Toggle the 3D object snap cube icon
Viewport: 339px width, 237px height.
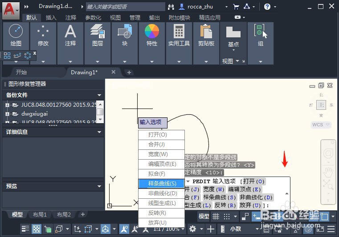coord(59,229)
